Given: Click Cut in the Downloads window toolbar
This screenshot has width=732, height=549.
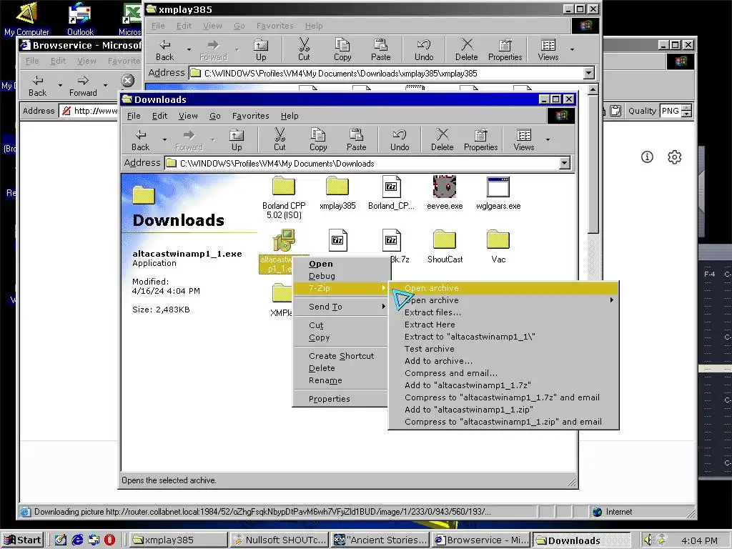Looking at the screenshot, I should [x=280, y=140].
